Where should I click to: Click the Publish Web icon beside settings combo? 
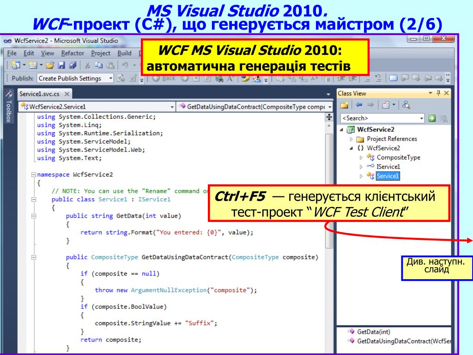click(121, 79)
